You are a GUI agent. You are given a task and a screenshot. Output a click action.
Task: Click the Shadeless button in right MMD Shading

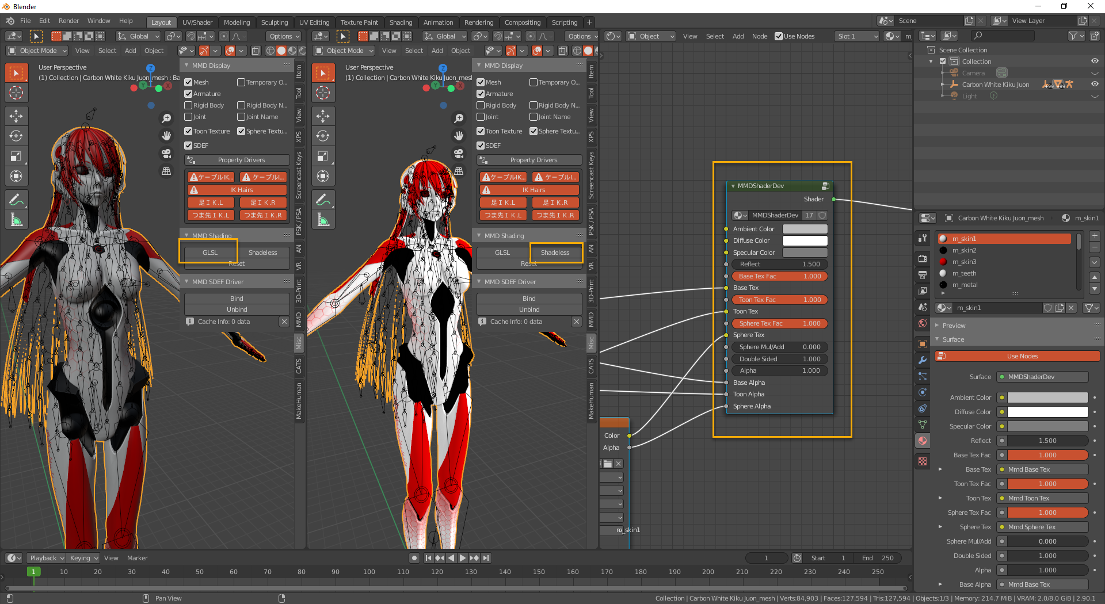pos(555,253)
